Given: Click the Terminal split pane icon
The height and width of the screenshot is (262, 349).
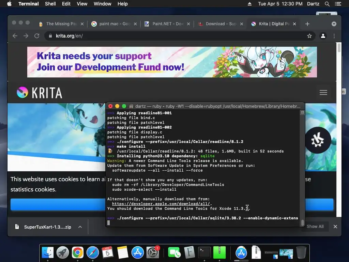Looking at the screenshot, I should tap(303, 113).
